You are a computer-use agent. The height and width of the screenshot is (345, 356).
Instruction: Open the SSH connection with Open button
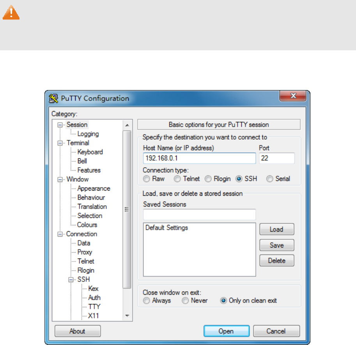click(x=227, y=331)
